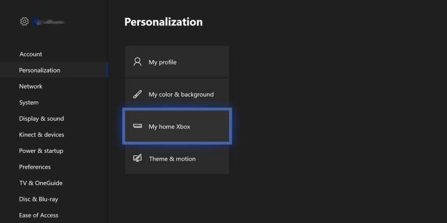Select the blurred profile gamertag avatar
This screenshot has height=223, width=447.
tap(36, 22)
